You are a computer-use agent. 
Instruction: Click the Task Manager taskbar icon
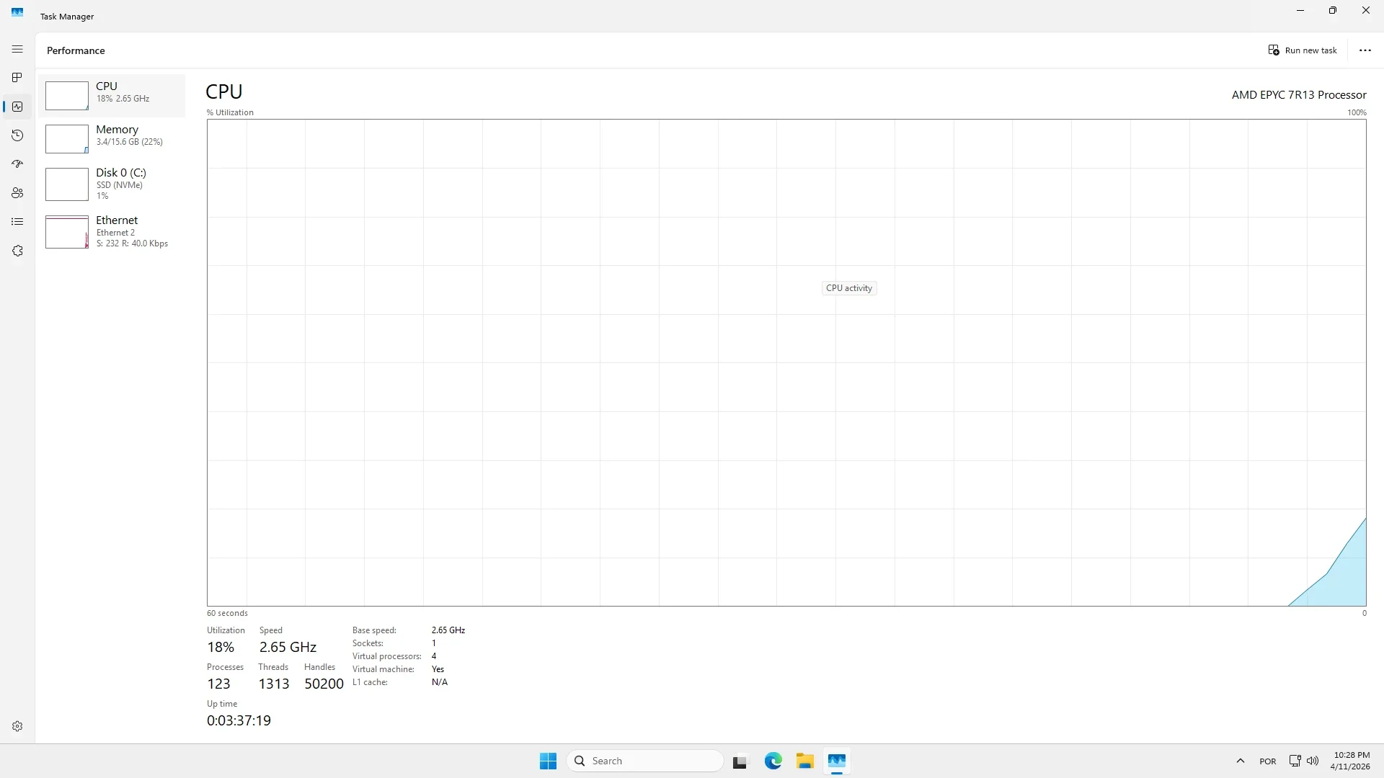coord(837,761)
